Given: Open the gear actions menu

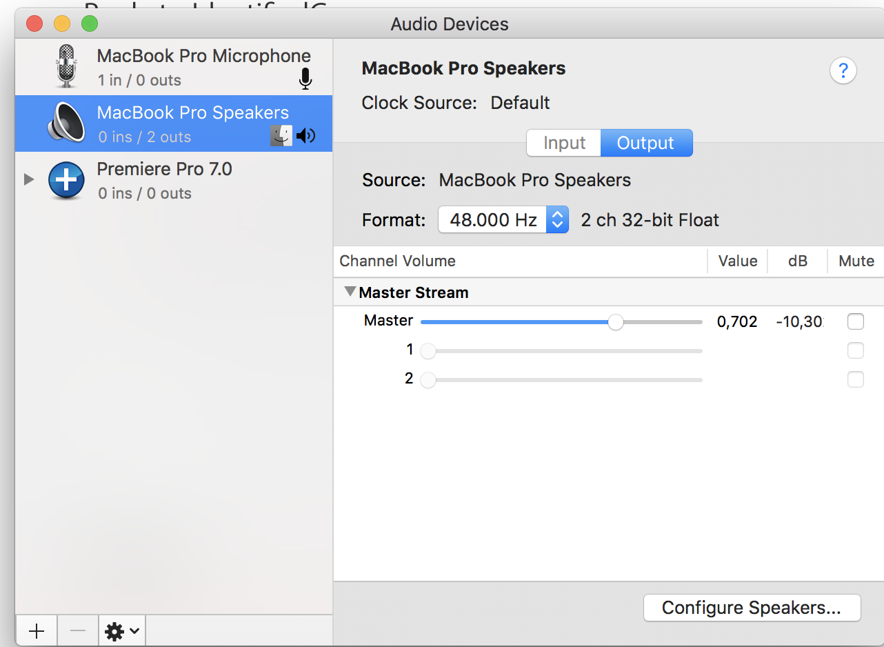Looking at the screenshot, I should (x=122, y=630).
